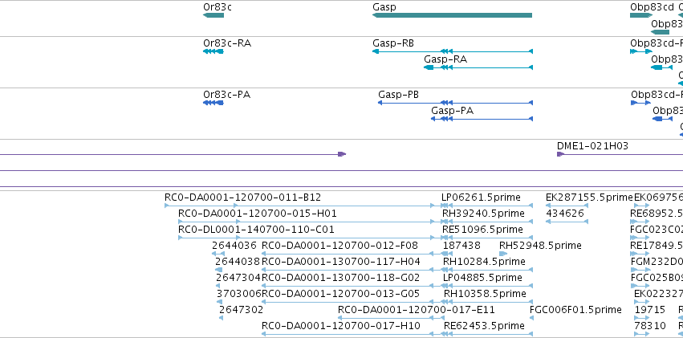Viewport: 683px width, 338px height.
Task: Select the 2644038 feature label
Action: pos(238,262)
